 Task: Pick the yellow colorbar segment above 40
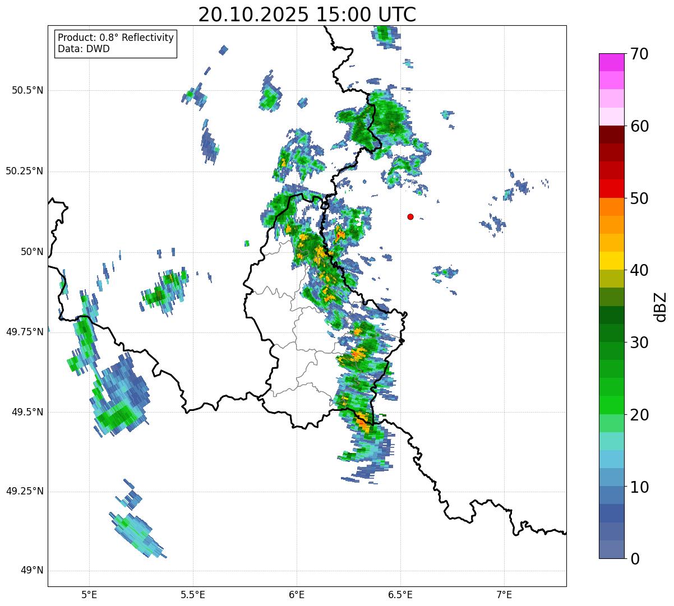tap(611, 261)
